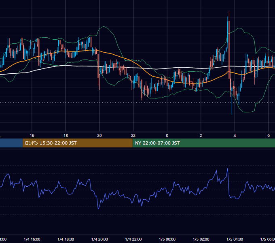Click the tallest candlestick spike before 4:00
The height and width of the screenshot is (243, 275).
pos(229,45)
